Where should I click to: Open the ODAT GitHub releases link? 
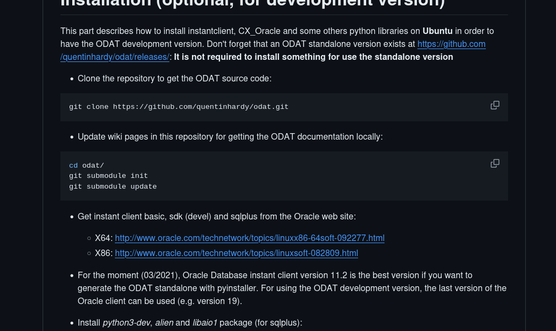point(451,44)
